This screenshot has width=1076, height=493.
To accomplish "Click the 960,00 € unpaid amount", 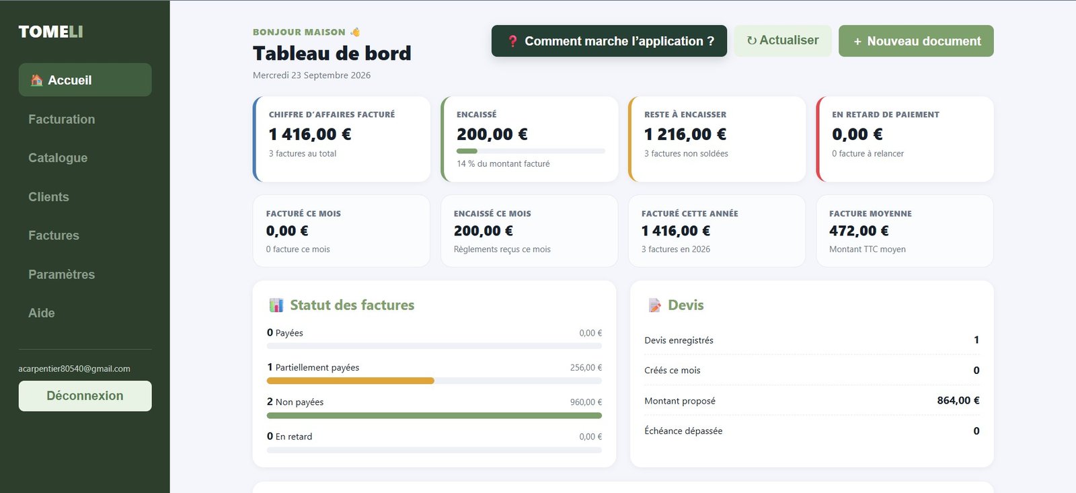I will click(x=586, y=402).
